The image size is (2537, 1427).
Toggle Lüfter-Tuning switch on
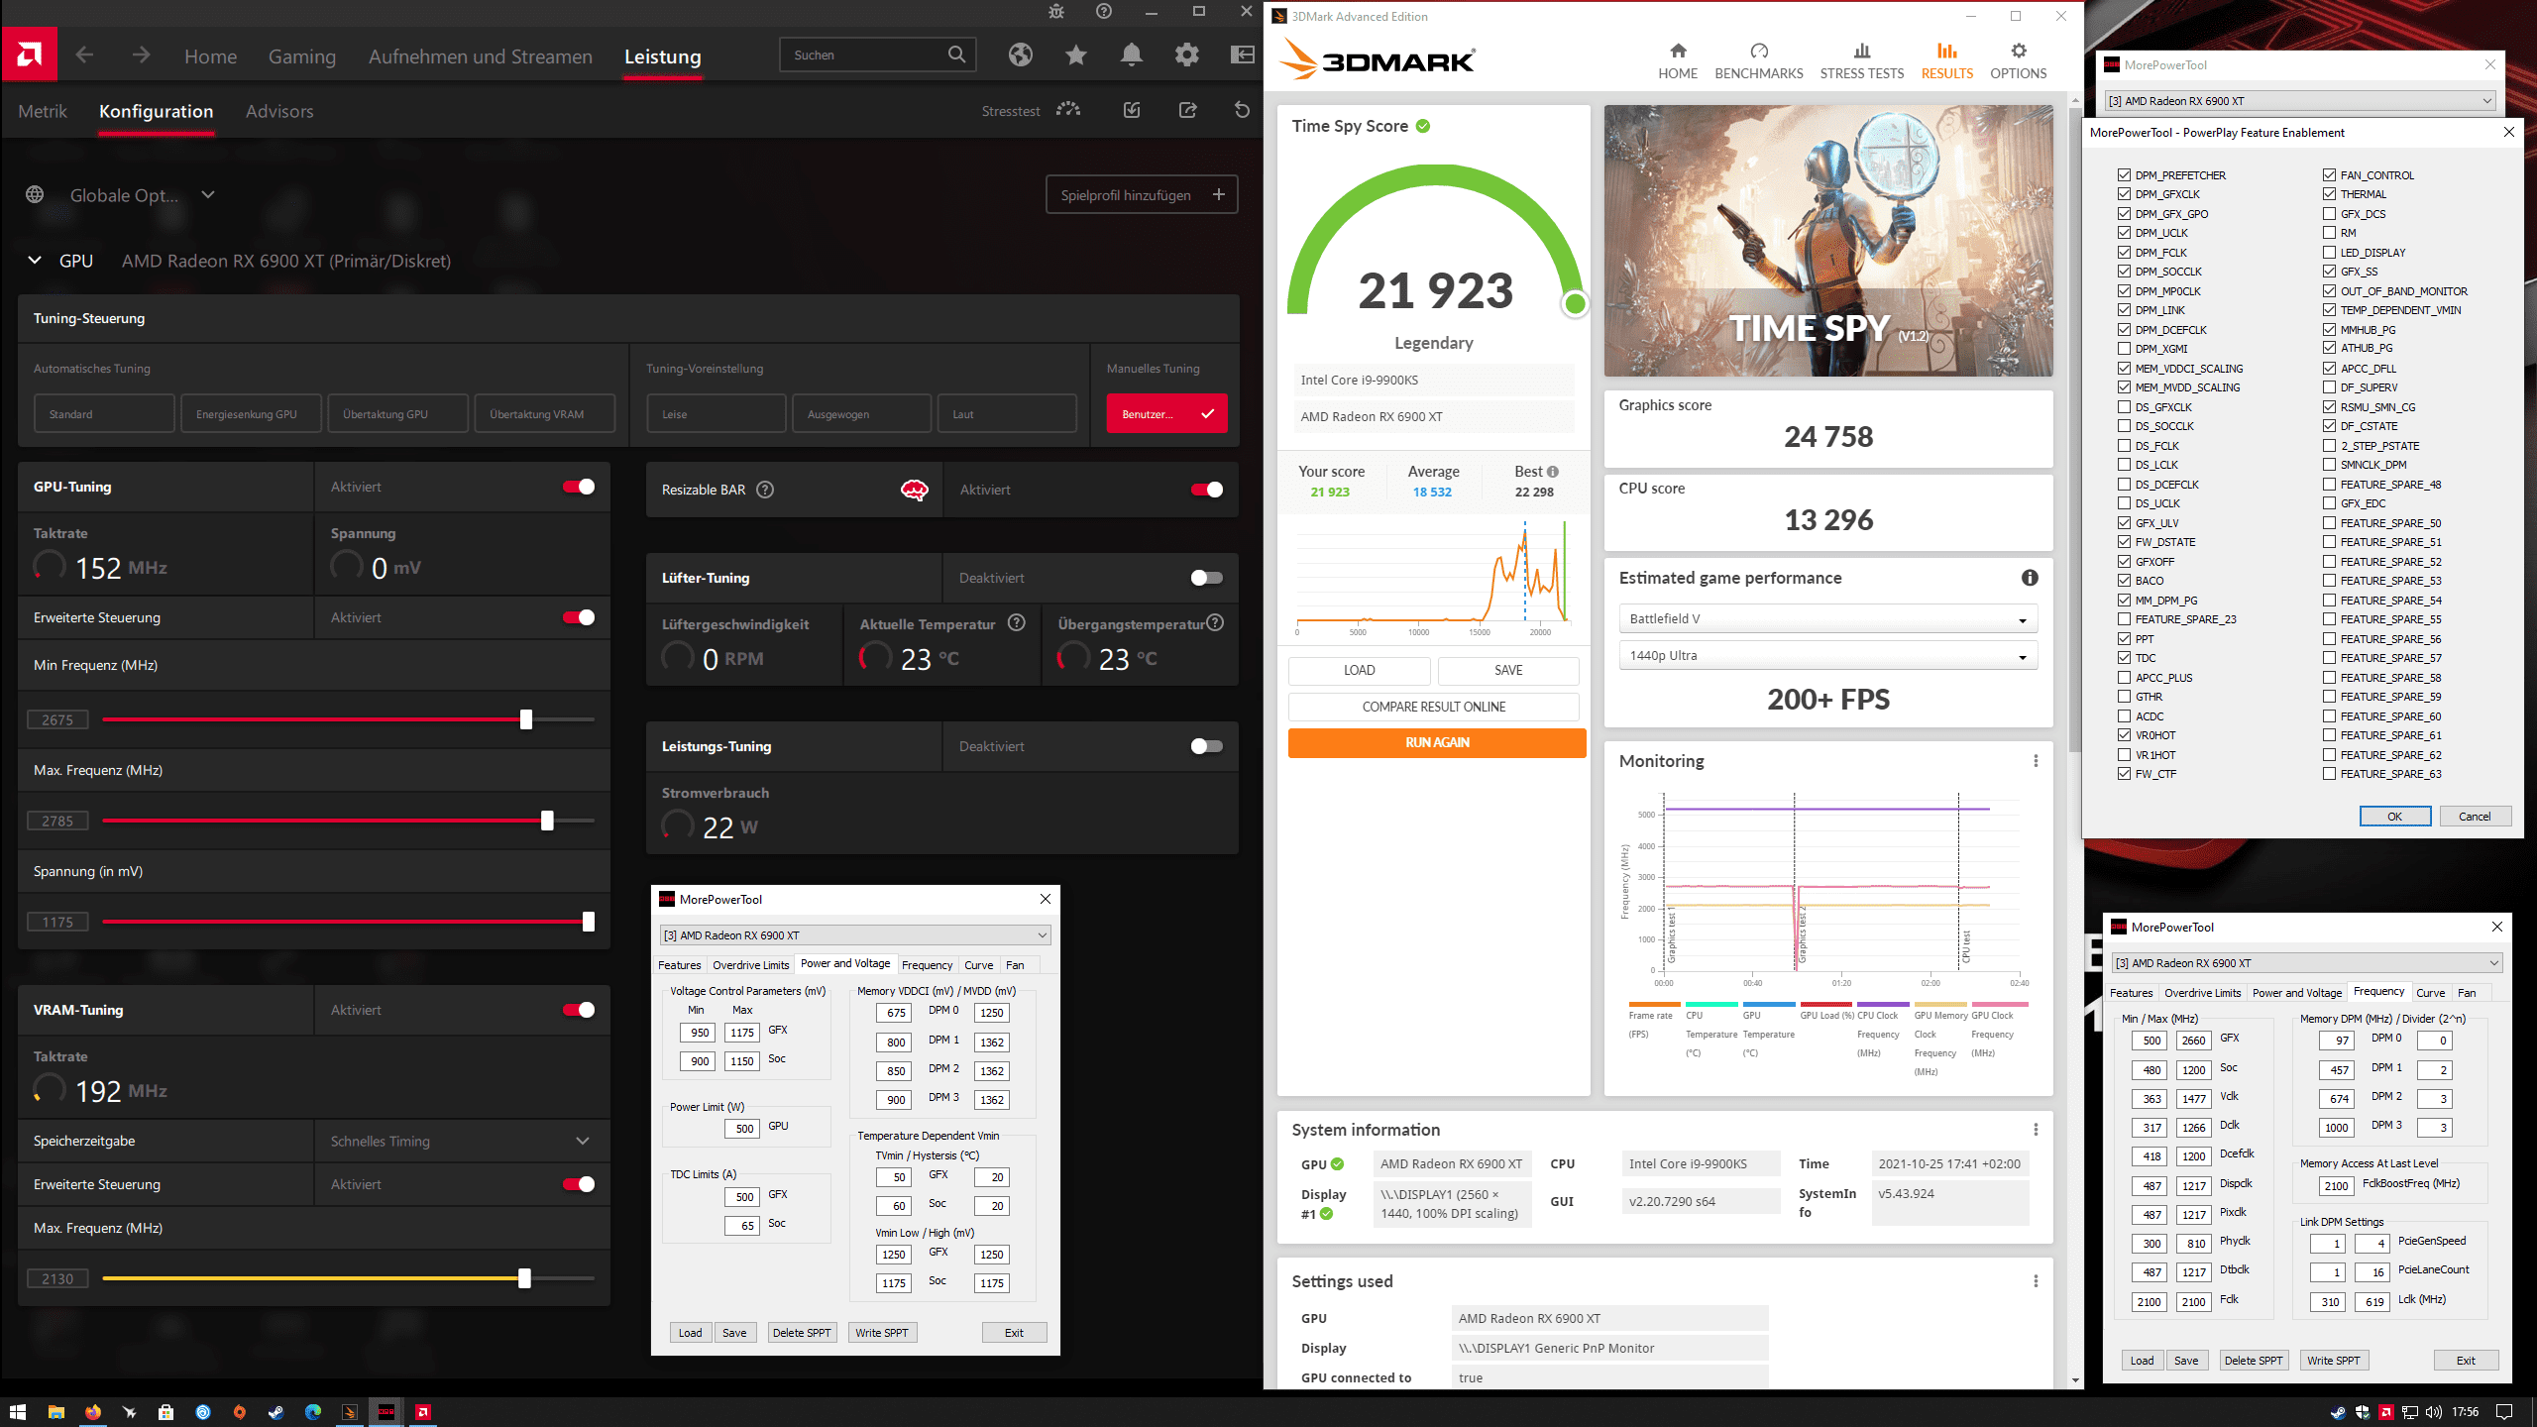coord(1206,578)
